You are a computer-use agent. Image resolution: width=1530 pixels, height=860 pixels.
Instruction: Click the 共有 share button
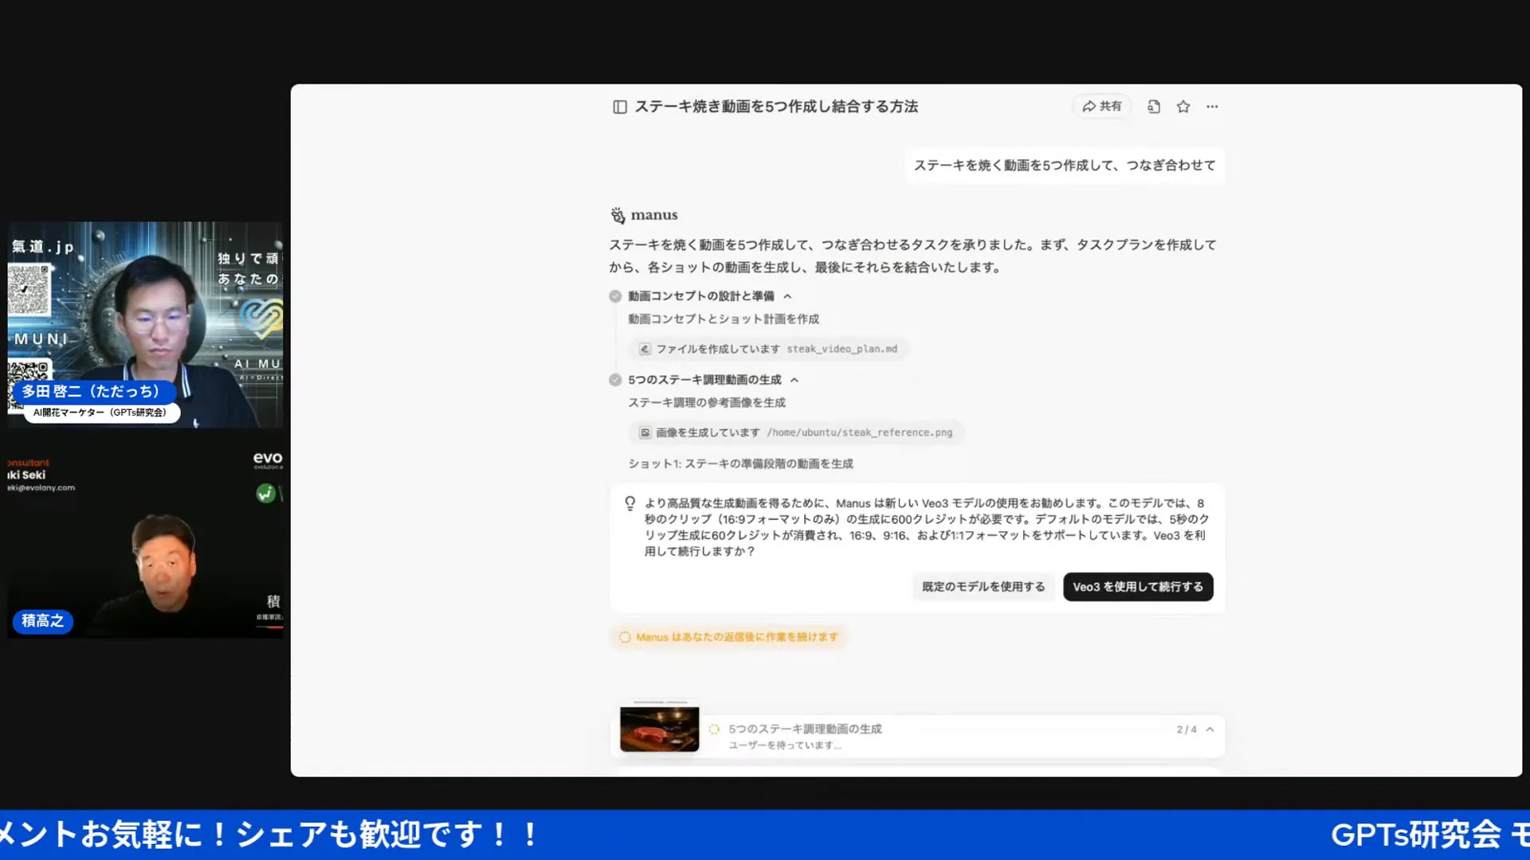1101,106
